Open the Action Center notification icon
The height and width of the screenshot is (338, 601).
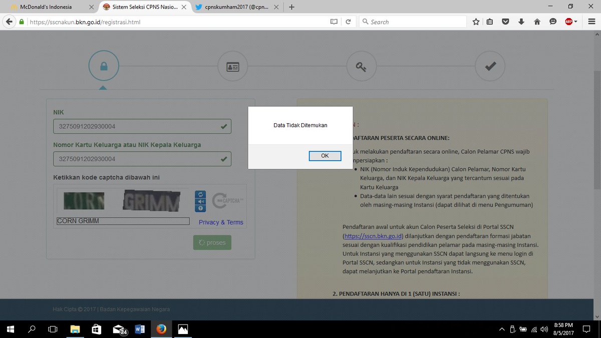pyautogui.click(x=585, y=329)
